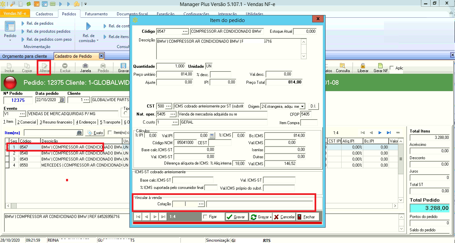Open the 3 Resumo financeiro tab
Image resolution: width=455 pixels, height=243 pixels.
pyautogui.click(x=56, y=122)
